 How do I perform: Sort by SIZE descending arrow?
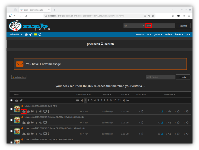126,95
